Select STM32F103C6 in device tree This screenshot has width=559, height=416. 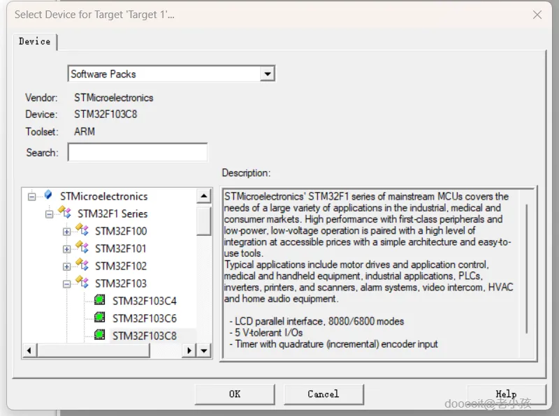pos(145,319)
